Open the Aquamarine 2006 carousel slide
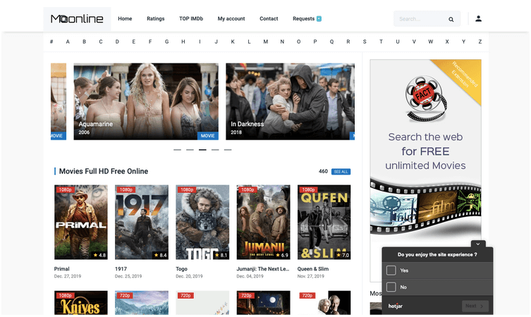 pos(146,101)
